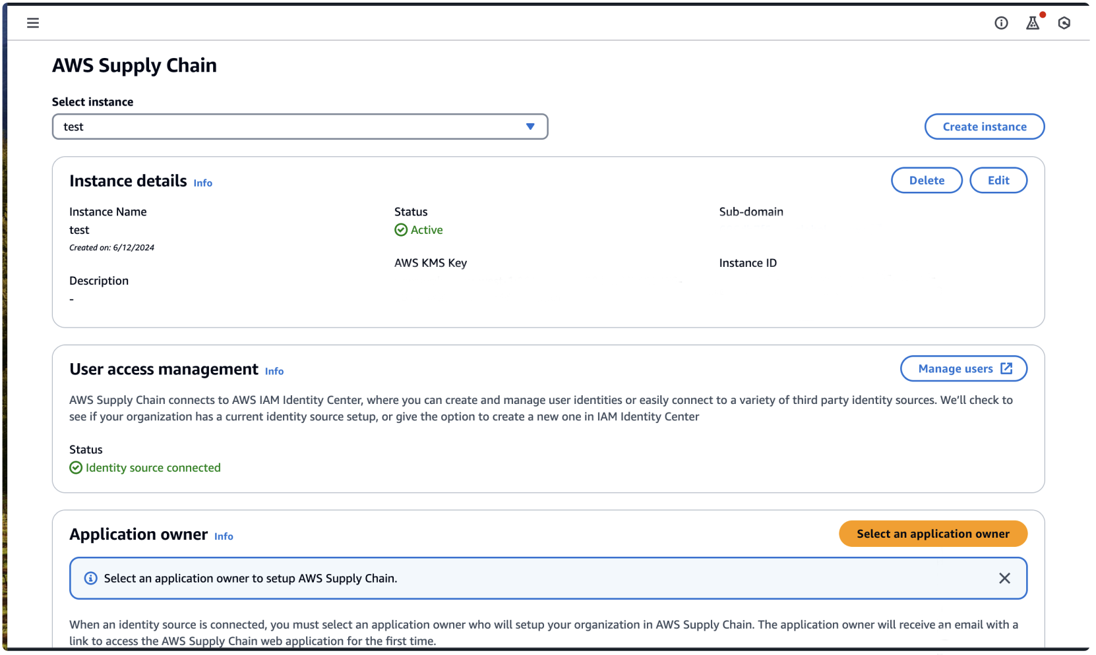Select an application owner
Viewport: 1096px width, 655px height.
[932, 534]
